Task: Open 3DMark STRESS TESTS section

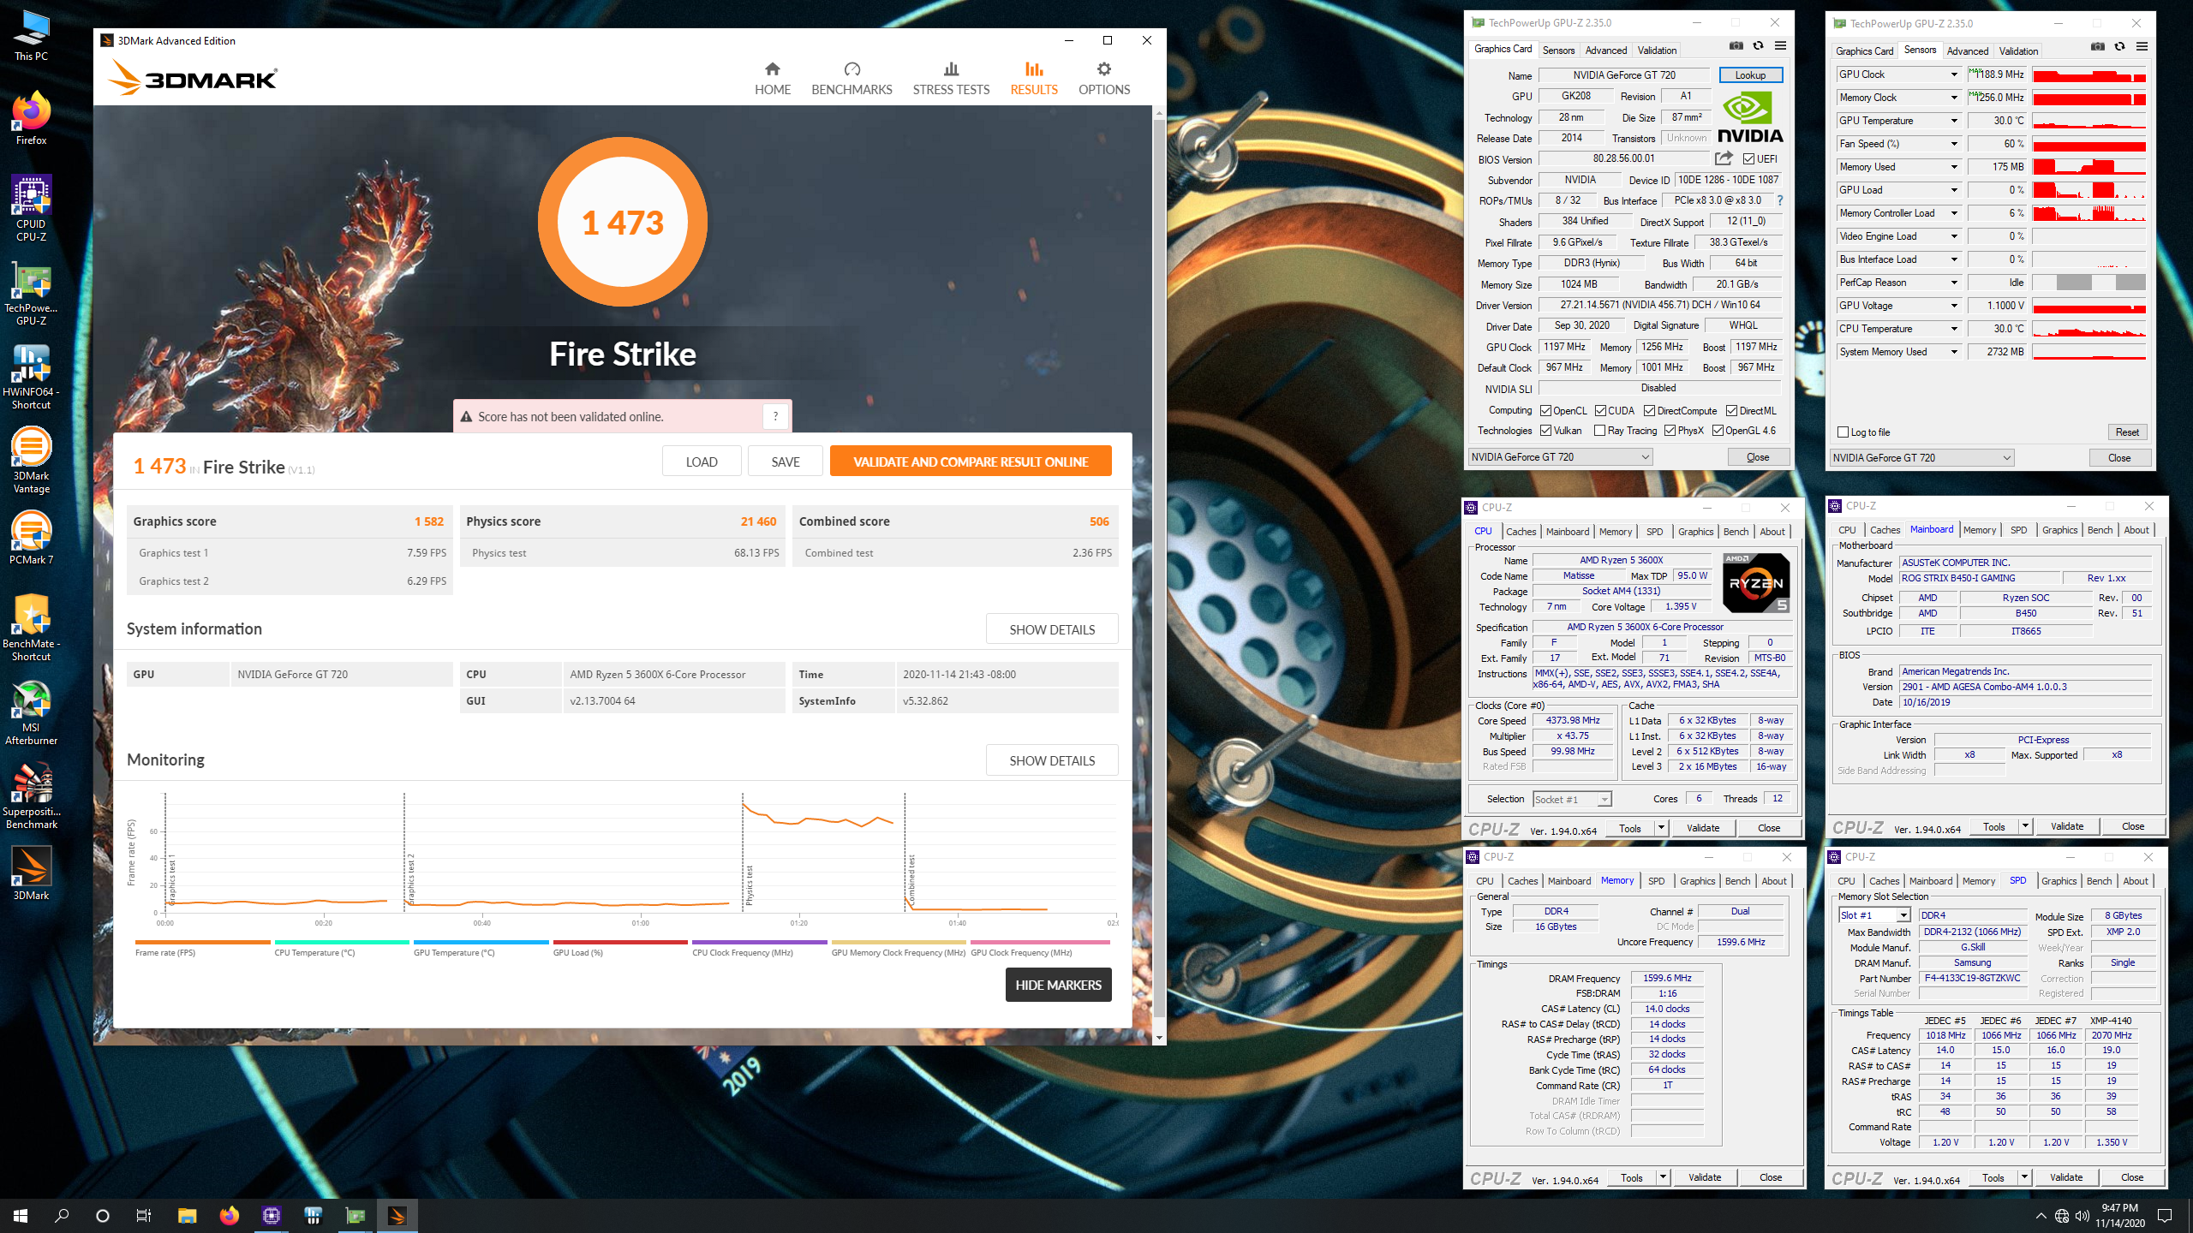Action: 951,79
